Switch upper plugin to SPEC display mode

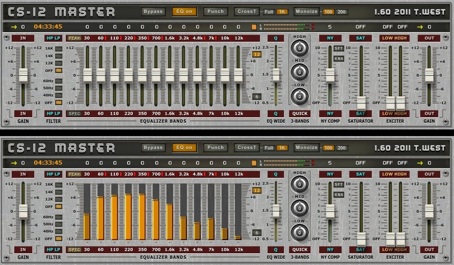pyautogui.click(x=75, y=114)
